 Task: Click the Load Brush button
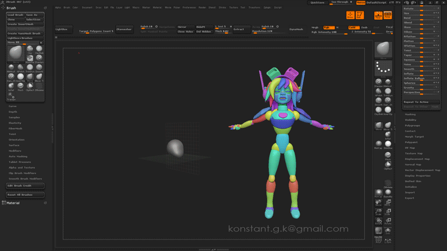pyautogui.click(x=16, y=15)
